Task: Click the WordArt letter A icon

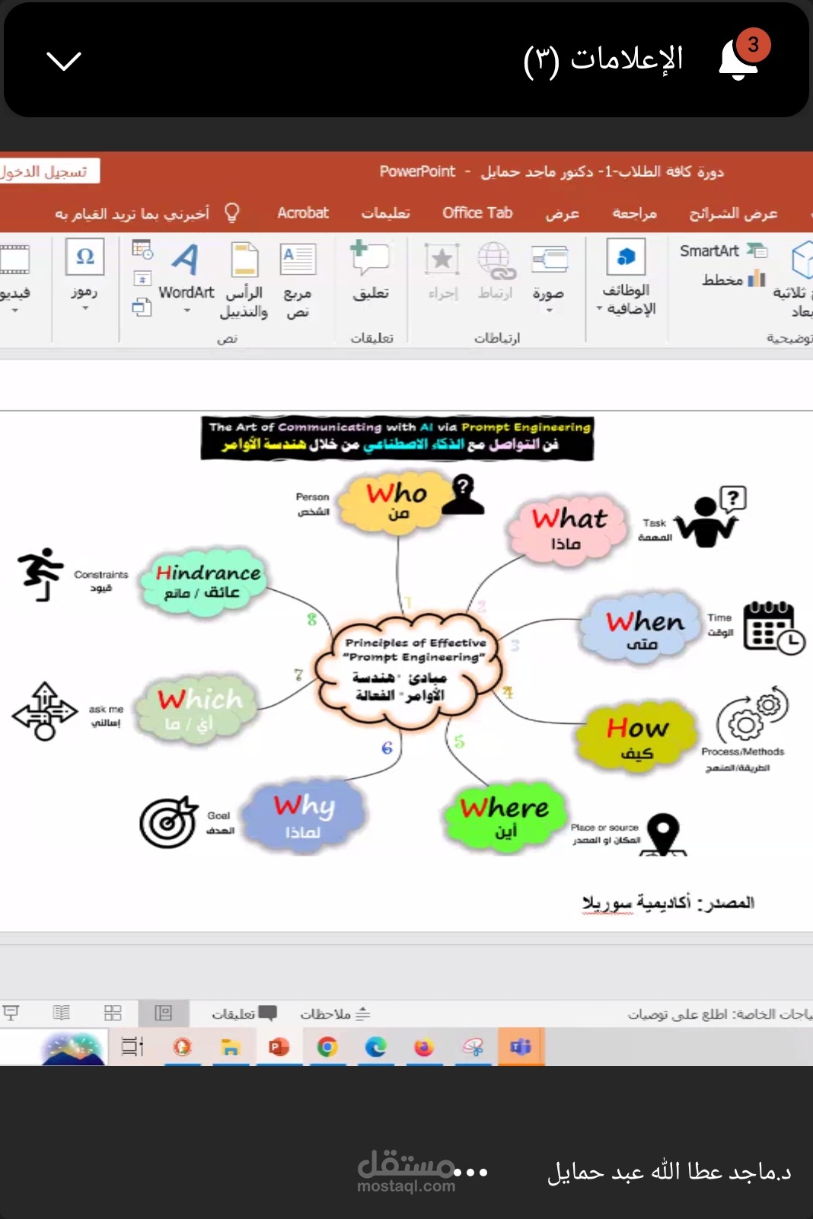Action: tap(186, 260)
